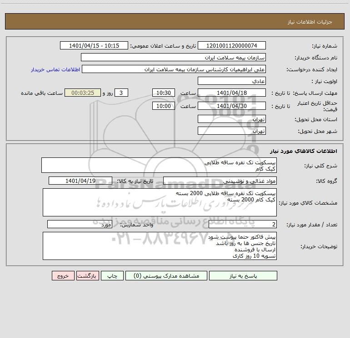Click buyer organization field 'سازمان بیمه سلامت ایران'
The image size is (350, 338).
[x=173, y=57]
